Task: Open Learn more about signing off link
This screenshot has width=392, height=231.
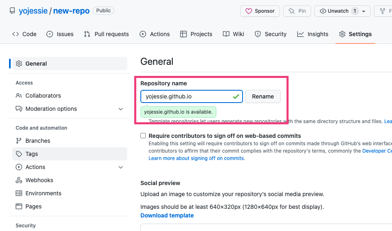Action: pyautogui.click(x=197, y=158)
